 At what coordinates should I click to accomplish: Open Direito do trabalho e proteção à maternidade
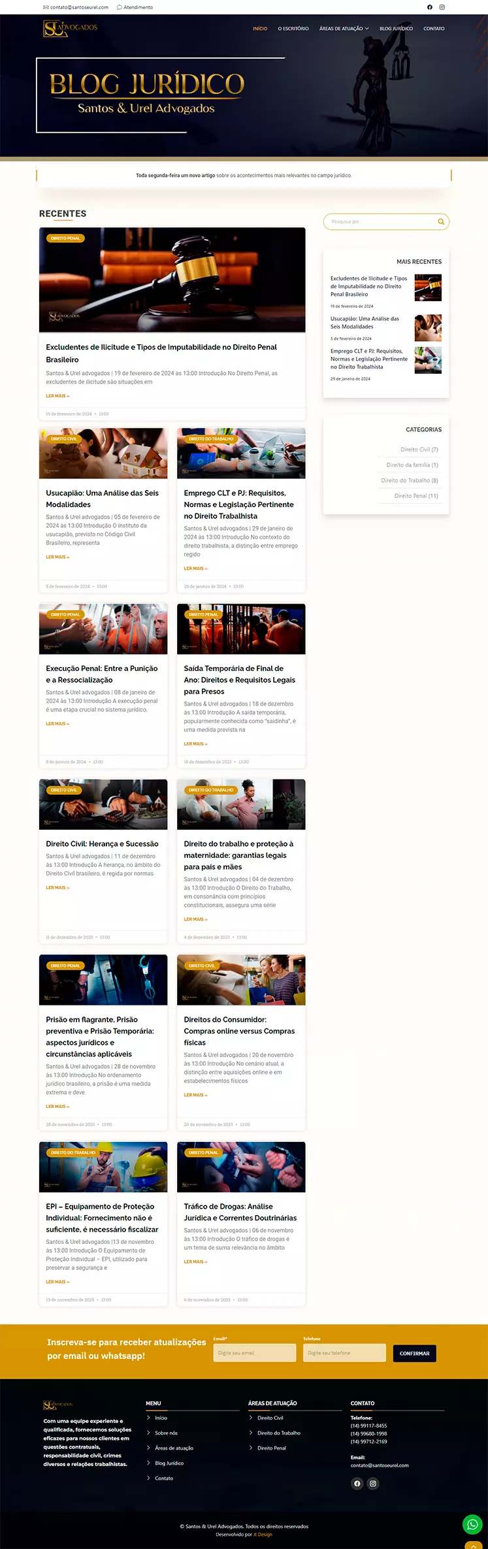pyautogui.click(x=239, y=855)
